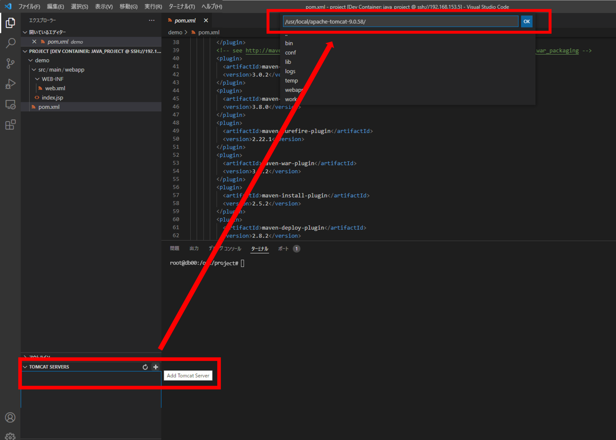616x440 pixels.
Task: Open the Accounts icon in activity bar
Action: (x=11, y=417)
